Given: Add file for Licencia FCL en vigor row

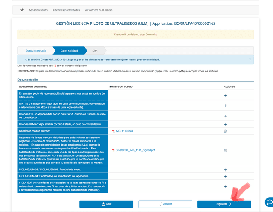Looking at the screenshot, I should (x=225, y=116).
